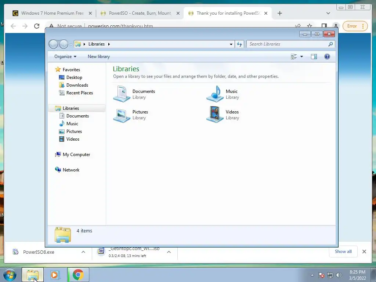This screenshot has width=376, height=282.
Task: Switch to Windows 7 Home Premium tab
Action: [x=52, y=13]
